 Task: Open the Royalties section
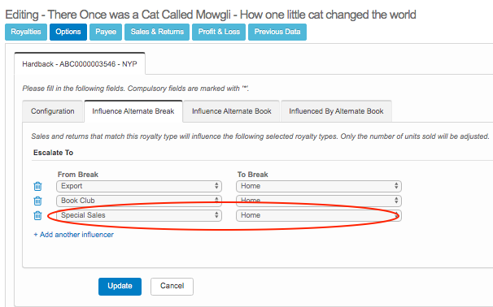[26, 32]
